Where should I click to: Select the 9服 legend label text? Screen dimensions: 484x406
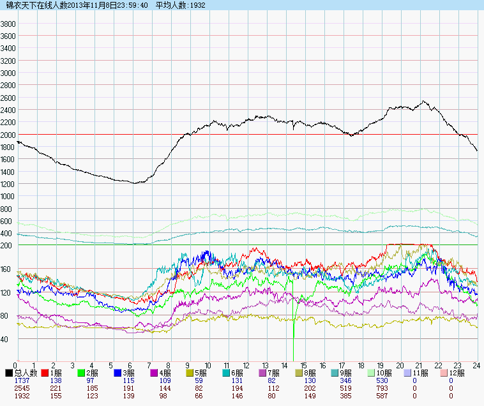point(345,372)
